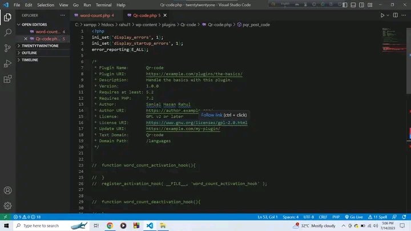Viewport: 411px width, 231px height.
Task: Split the editor to the right
Action: (395, 15)
